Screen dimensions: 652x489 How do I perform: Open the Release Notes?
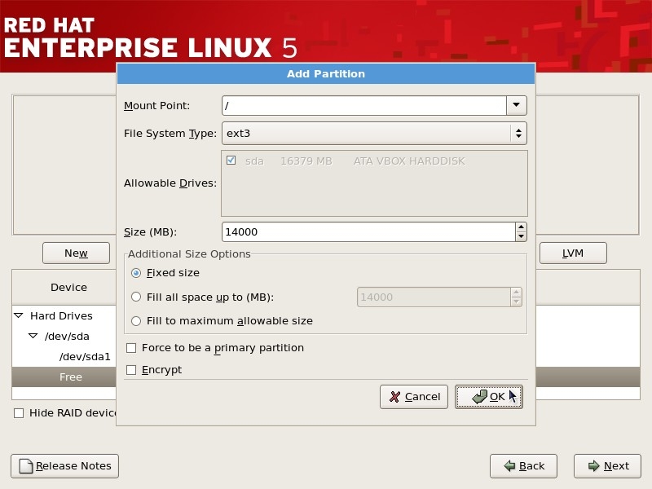[x=65, y=466]
